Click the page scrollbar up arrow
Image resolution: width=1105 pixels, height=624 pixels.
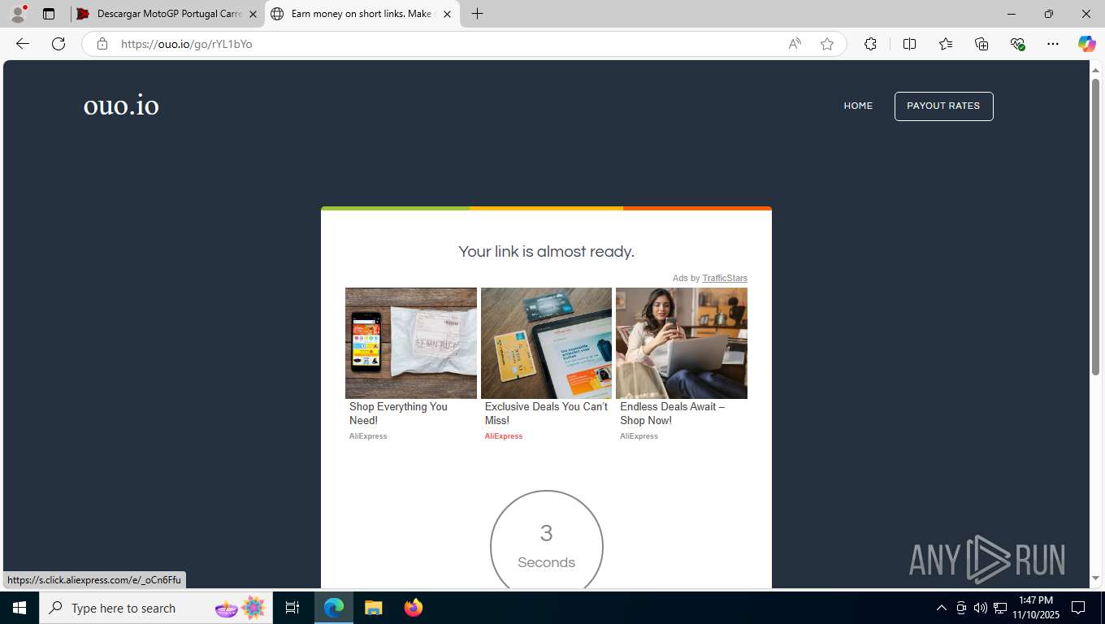click(1095, 69)
